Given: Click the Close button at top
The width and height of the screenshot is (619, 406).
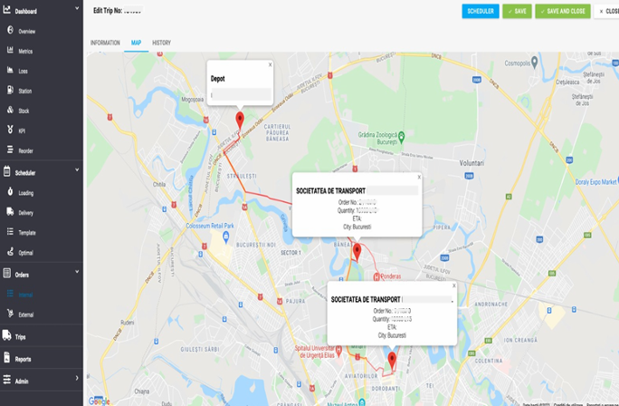Looking at the screenshot, I should point(608,11).
